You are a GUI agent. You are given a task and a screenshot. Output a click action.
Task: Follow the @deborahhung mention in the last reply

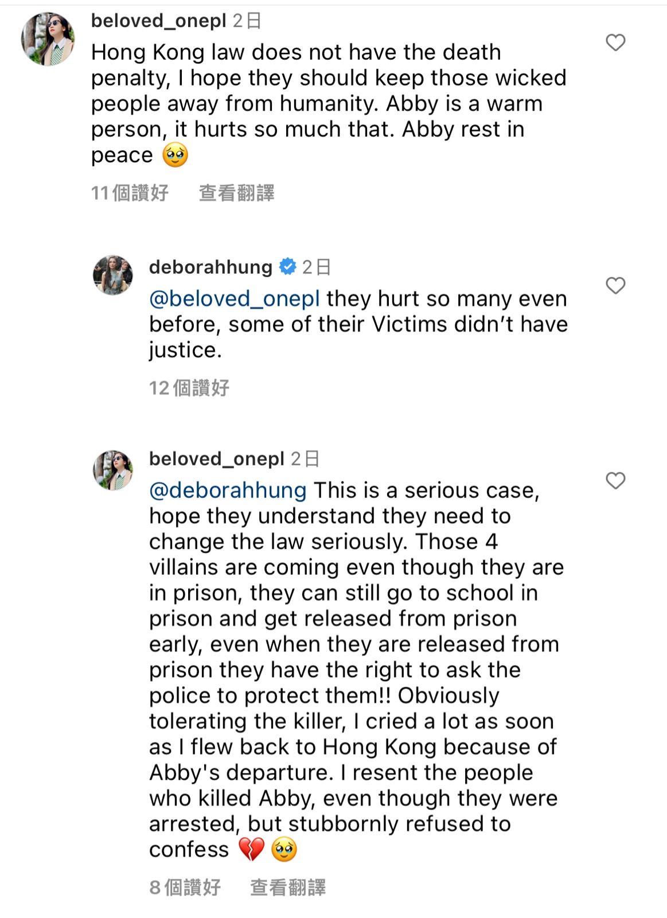click(228, 490)
